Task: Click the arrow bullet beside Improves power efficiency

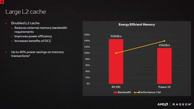Action: click(x=12, y=37)
